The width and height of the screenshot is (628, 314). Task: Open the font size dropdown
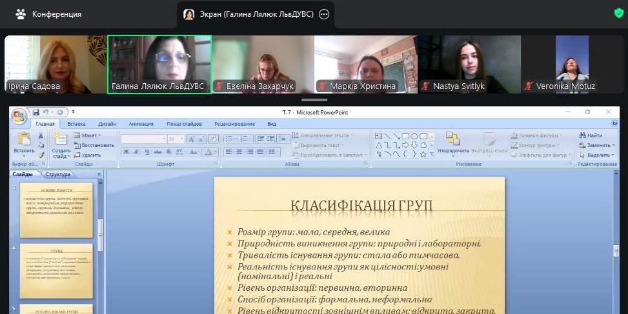[x=182, y=139]
